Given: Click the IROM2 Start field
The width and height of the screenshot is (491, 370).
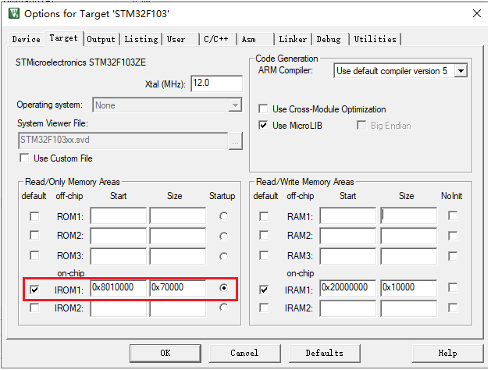Looking at the screenshot, I should (119, 308).
